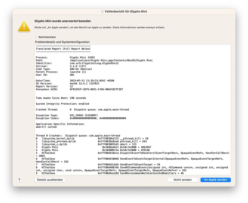Click stack frame 1 libsystem_pthread.dylib
Viewport: 248px width, 203px height.
tap(91, 141)
